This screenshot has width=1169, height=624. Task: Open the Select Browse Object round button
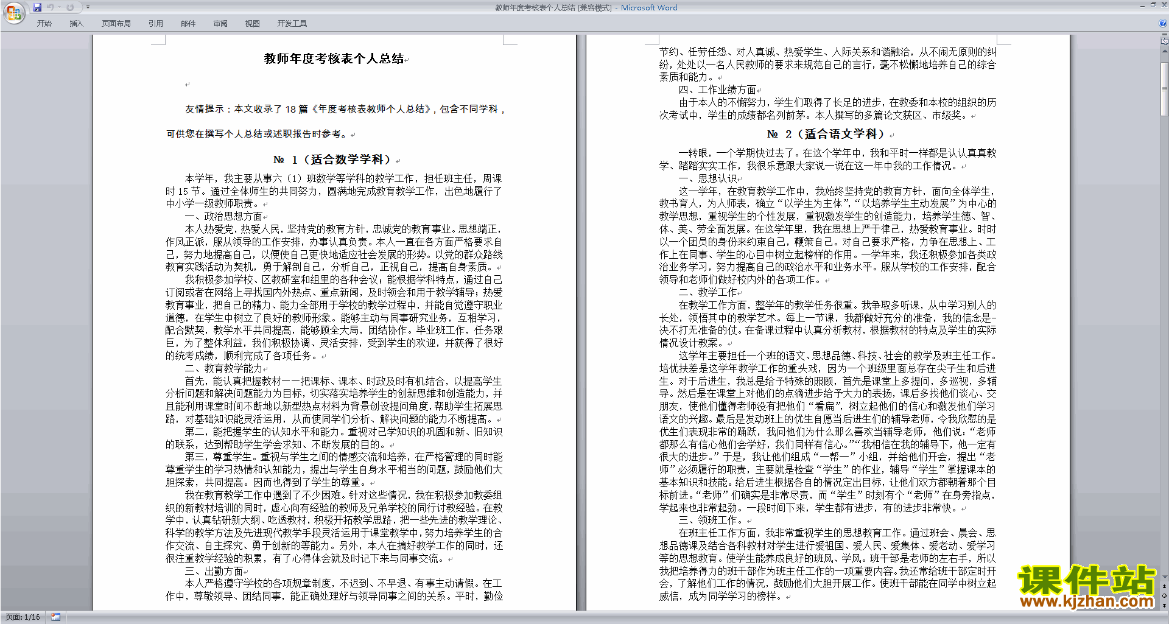click(x=1164, y=595)
